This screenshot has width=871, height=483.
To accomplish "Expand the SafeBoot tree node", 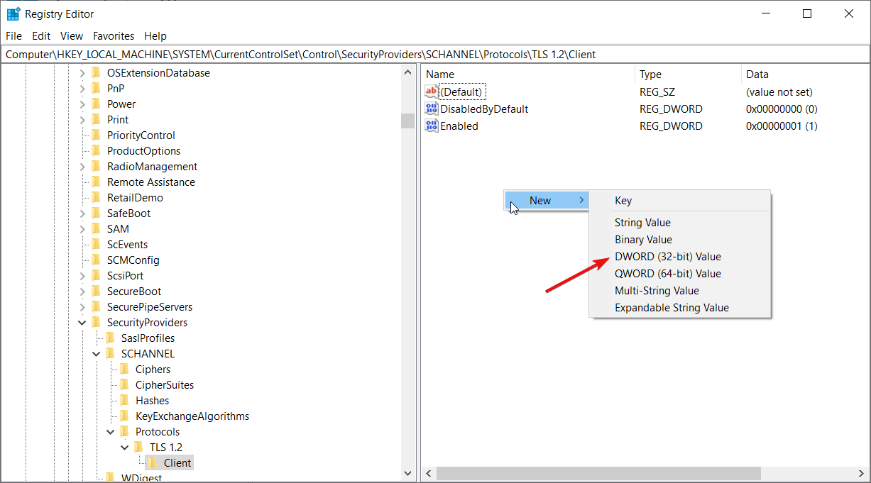I will point(82,213).
